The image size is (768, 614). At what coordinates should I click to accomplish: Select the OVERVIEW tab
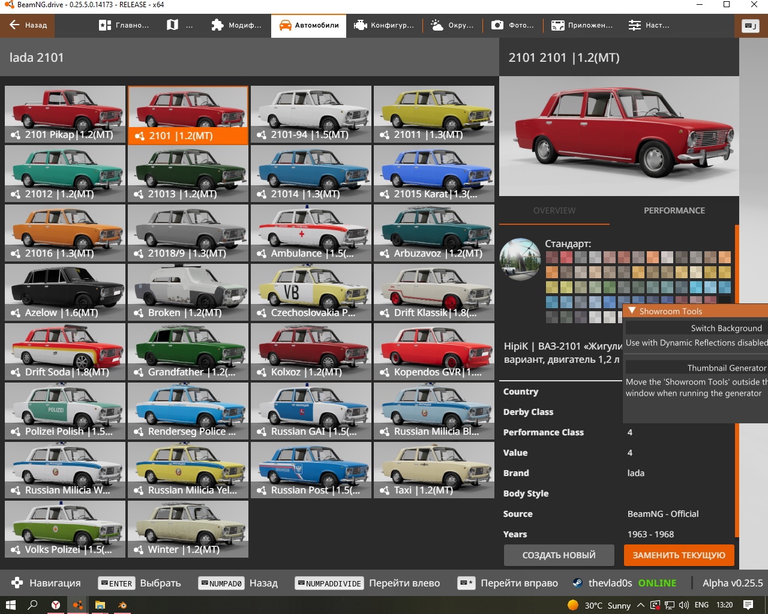[554, 210]
